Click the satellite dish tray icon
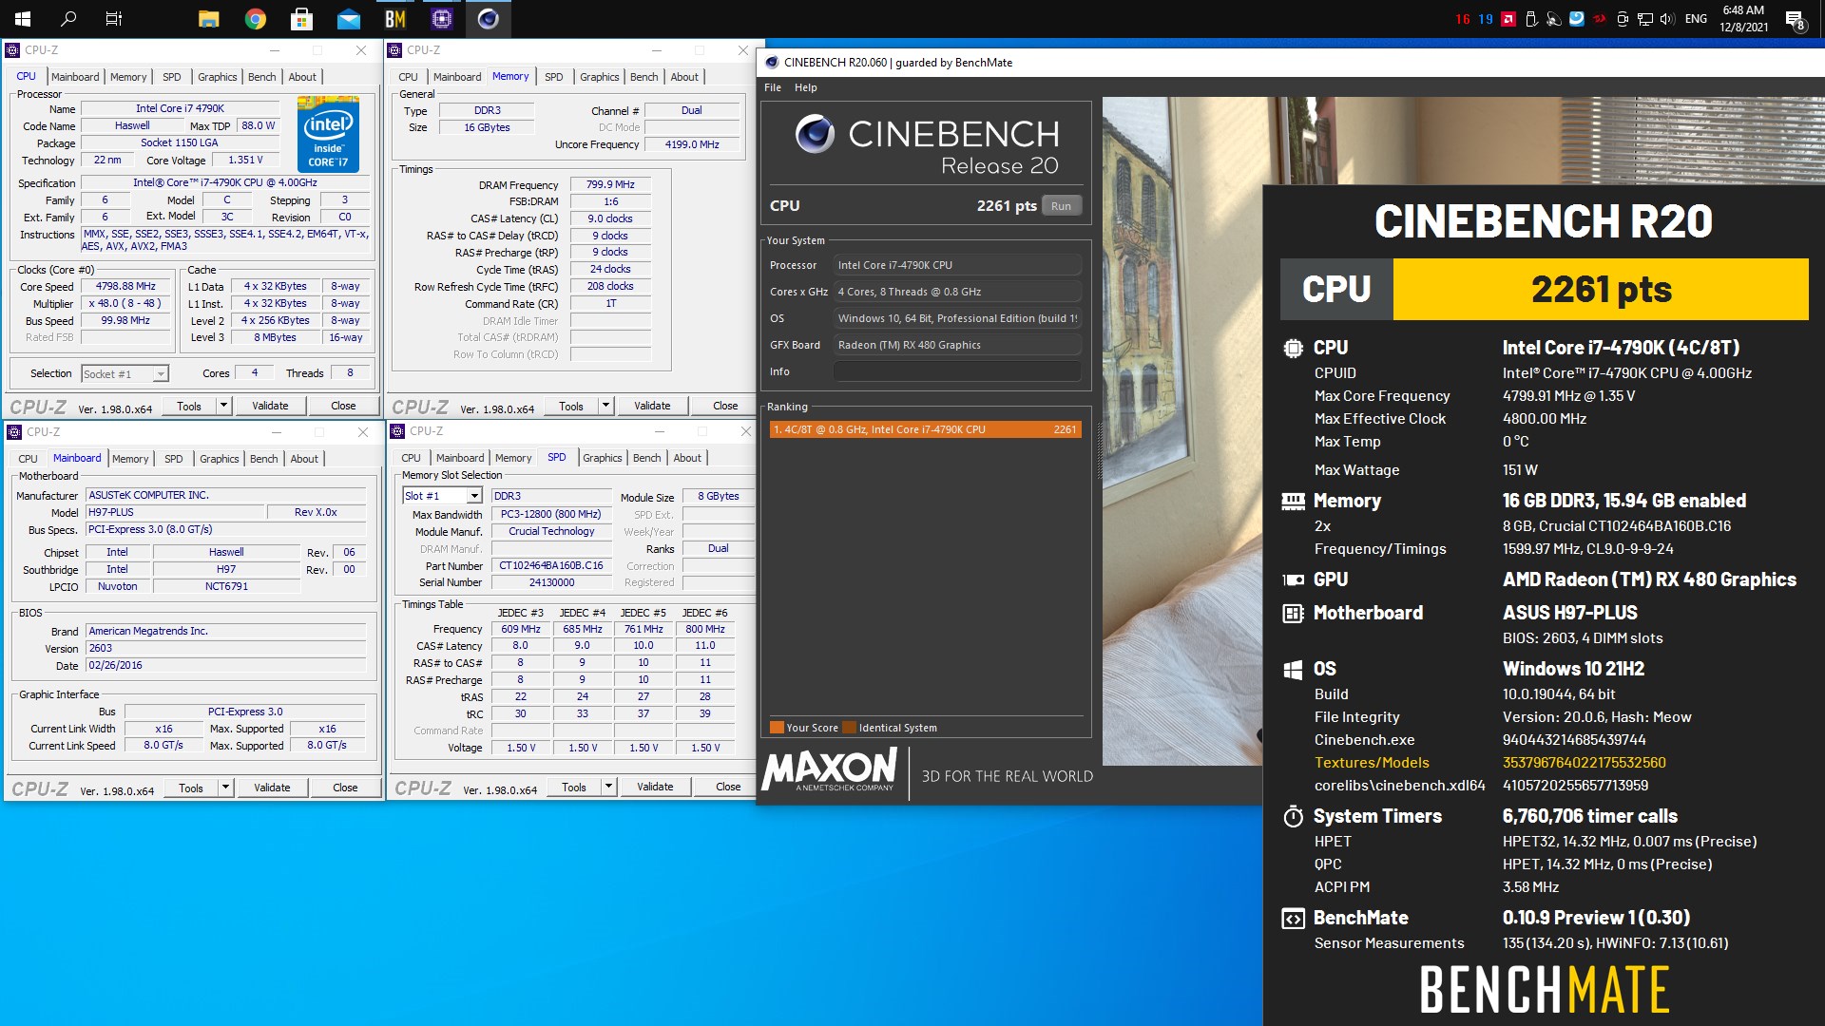This screenshot has height=1026, width=1825. pos(1554,19)
